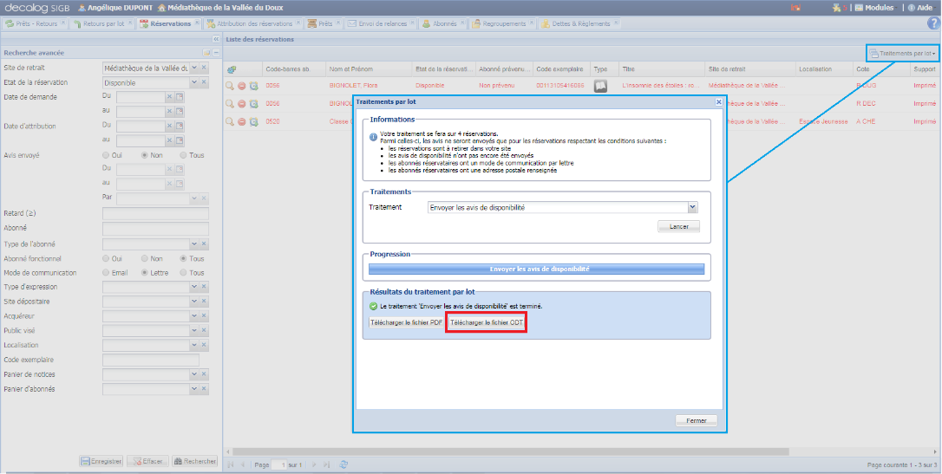
Task: Click the book type icon in the first row
Action: pyautogui.click(x=599, y=86)
